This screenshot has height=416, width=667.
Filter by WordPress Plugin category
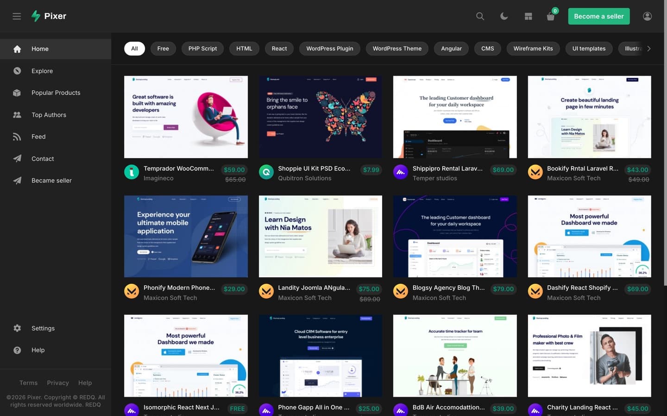click(x=330, y=49)
